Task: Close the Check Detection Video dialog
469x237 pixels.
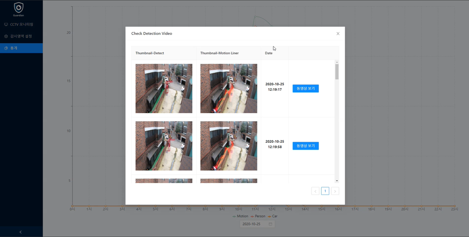Action: (338, 34)
